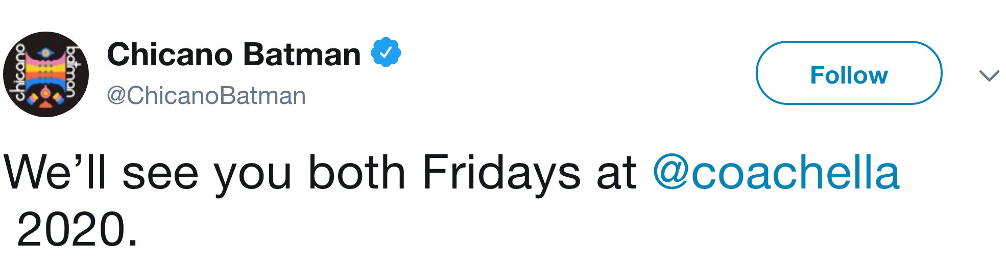Open Chicano Batman's profile picture

pyautogui.click(x=46, y=74)
